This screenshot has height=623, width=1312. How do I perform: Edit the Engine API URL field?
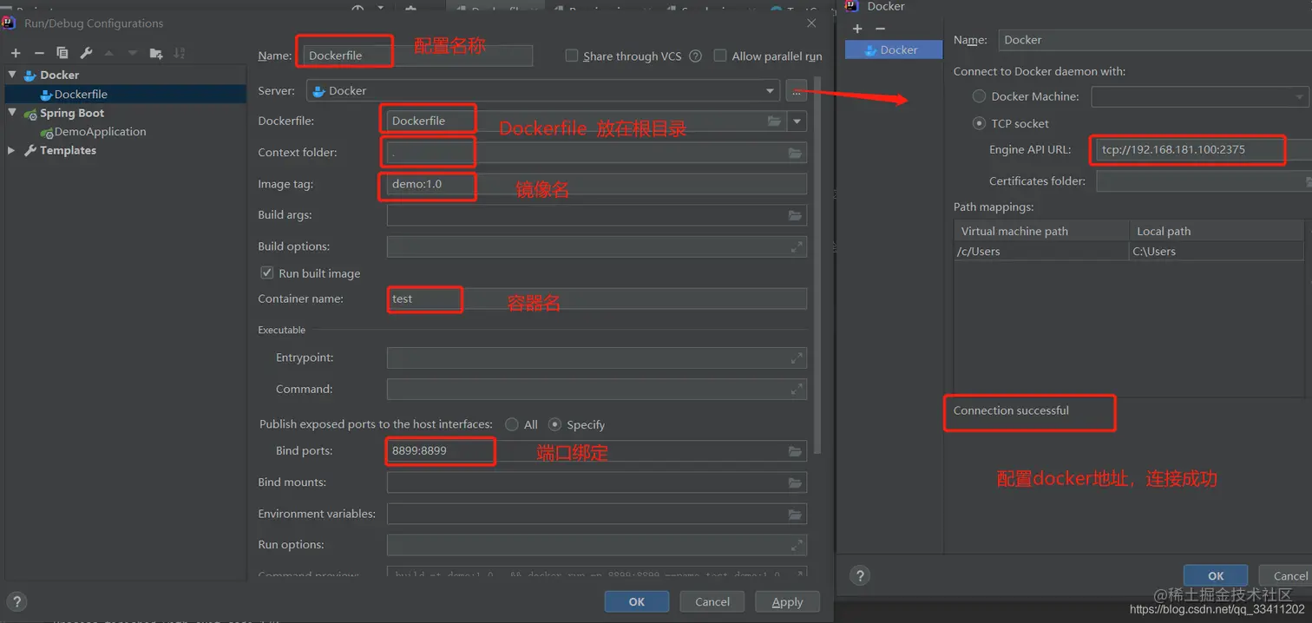click(1204, 150)
